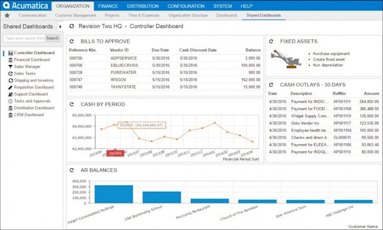Switch to the Customer Management tab

(x=75, y=15)
